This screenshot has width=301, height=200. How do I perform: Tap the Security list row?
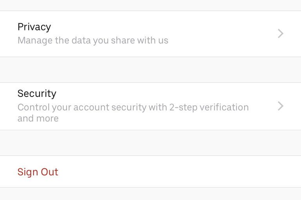(x=150, y=106)
